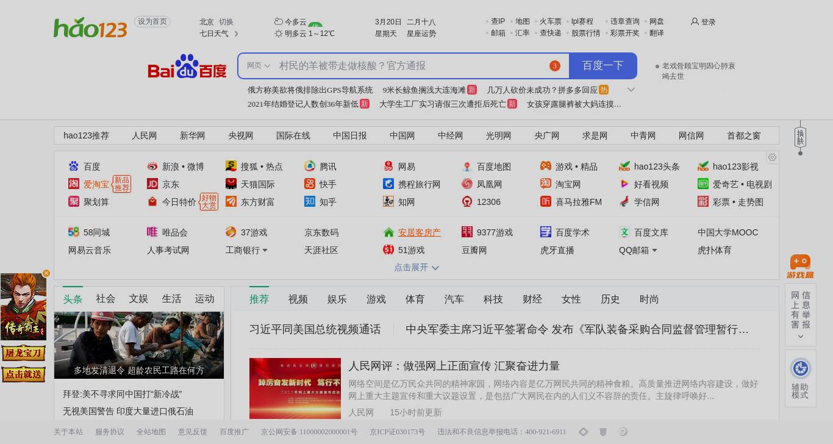Image resolution: width=833 pixels, height=444 pixels.
Task: Open the 意见反馈 footer link
Action: [x=193, y=432]
